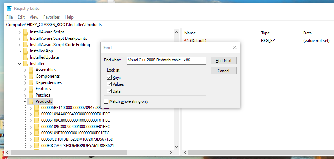
Task: Click folder icon of 000F0C5A423F3D64BB9DF5A61D88B621
Action: click(37, 146)
